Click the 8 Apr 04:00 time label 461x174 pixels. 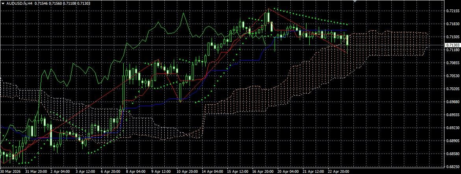point(136,171)
